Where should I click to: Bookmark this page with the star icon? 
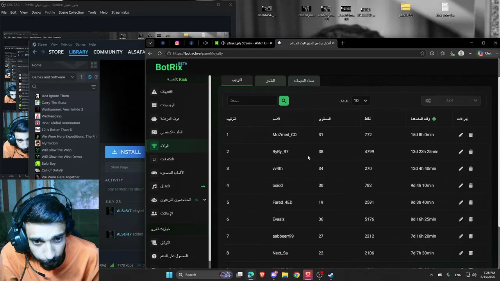tap(422, 53)
